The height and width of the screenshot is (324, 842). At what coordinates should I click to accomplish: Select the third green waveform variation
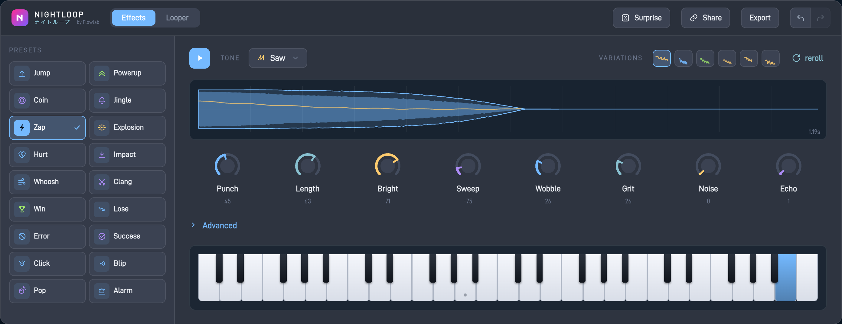click(705, 58)
